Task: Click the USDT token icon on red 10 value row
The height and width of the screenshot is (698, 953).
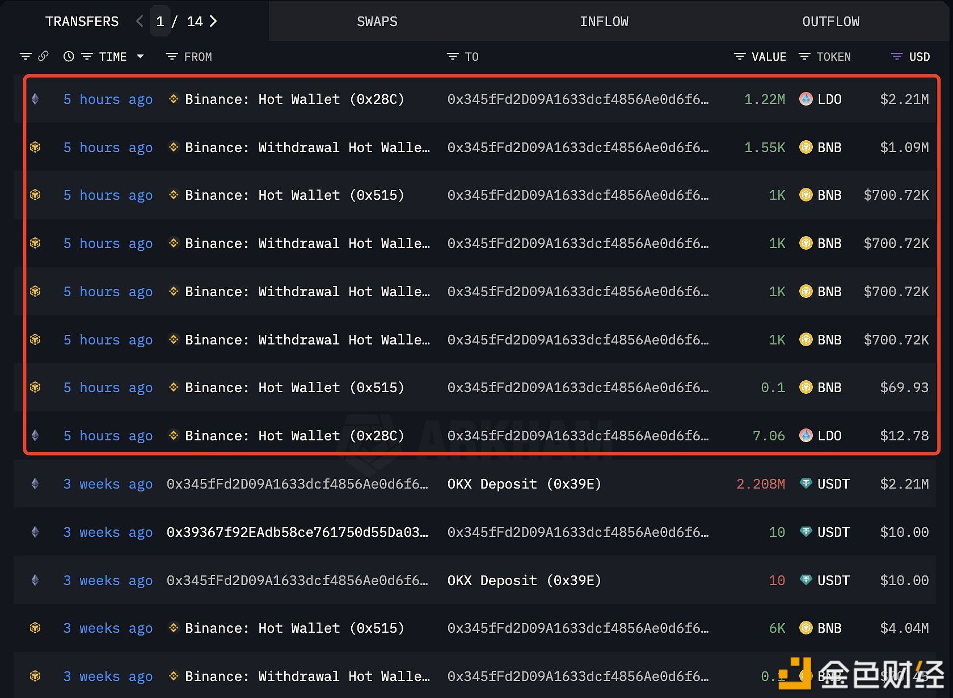Action: 806,581
